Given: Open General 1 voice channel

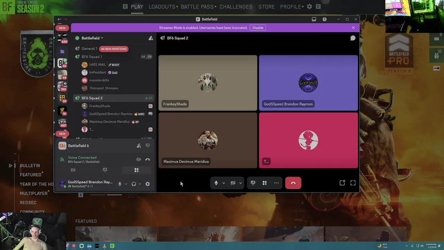Looking at the screenshot, I should coord(89,49).
